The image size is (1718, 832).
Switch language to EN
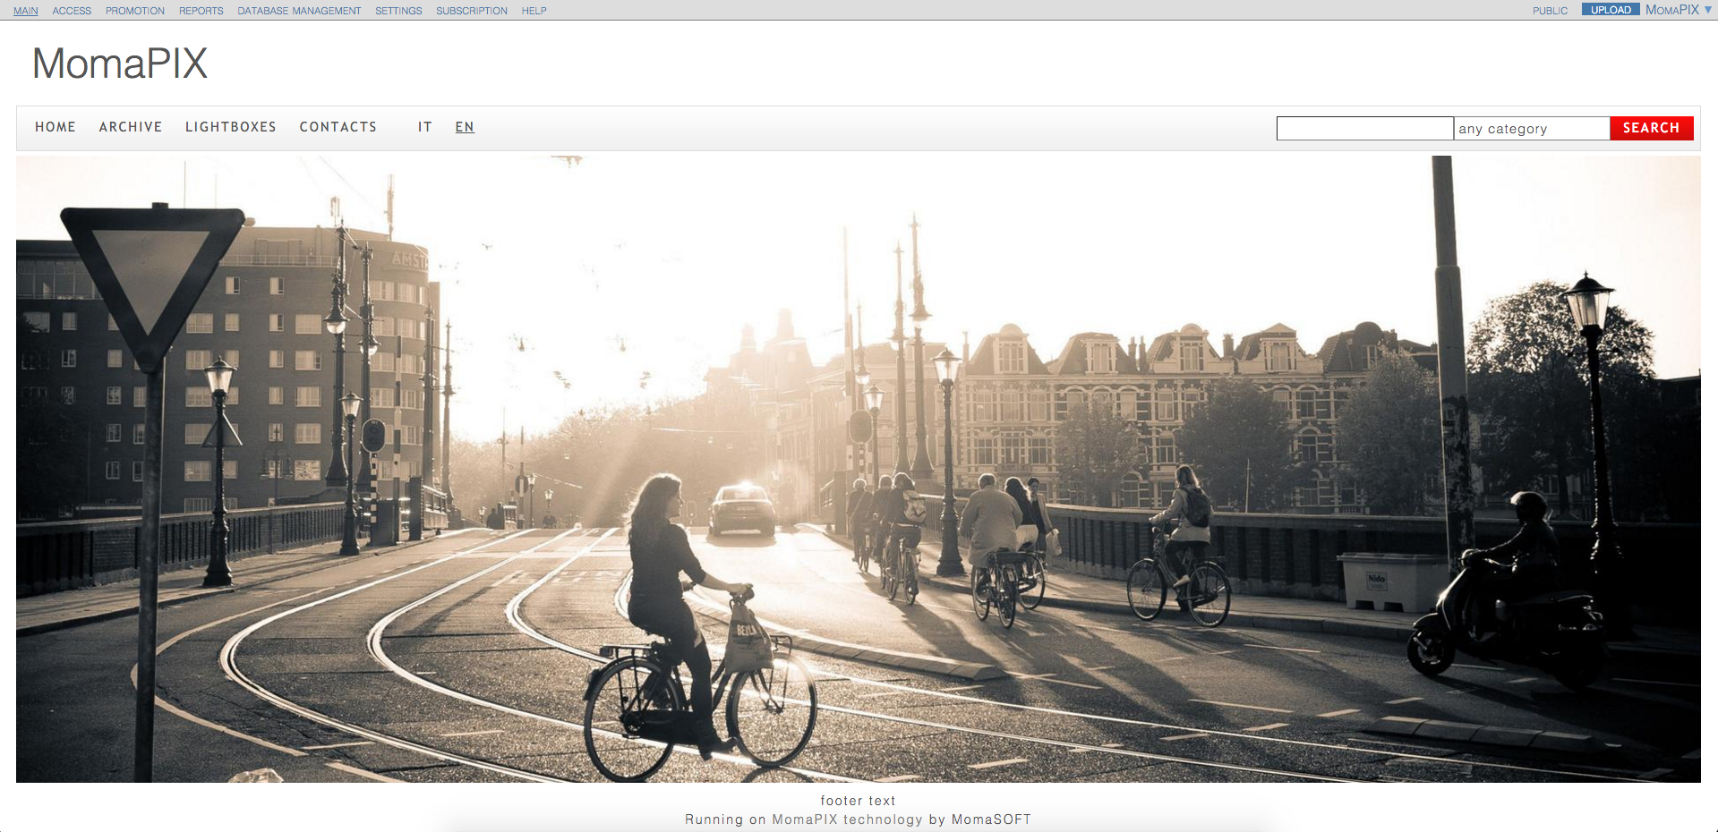click(465, 127)
